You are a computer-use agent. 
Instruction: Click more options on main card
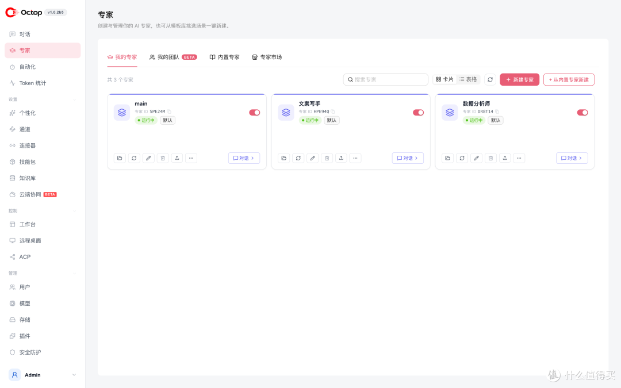click(x=191, y=158)
